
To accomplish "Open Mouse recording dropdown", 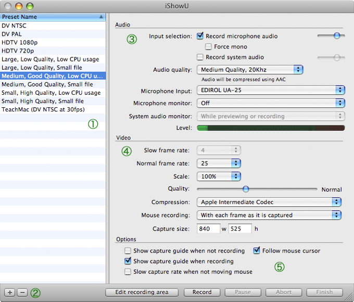I will tap(269, 215).
